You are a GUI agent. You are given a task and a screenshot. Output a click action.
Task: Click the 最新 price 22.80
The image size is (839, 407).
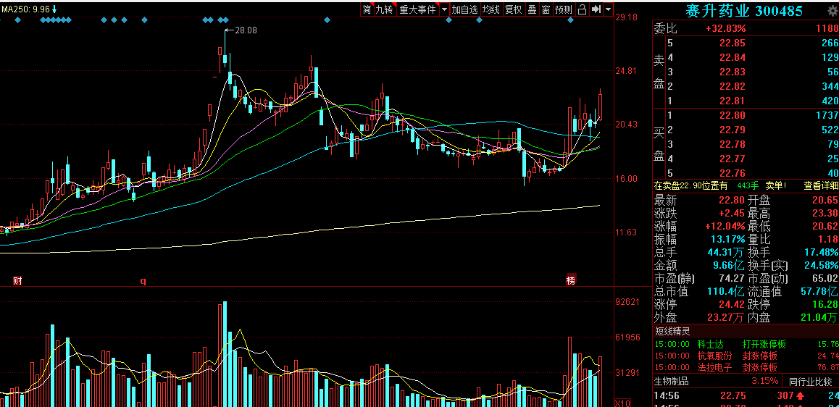(x=732, y=201)
